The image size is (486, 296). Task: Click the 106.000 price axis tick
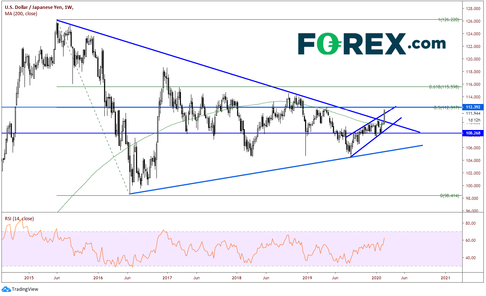pos(473,148)
